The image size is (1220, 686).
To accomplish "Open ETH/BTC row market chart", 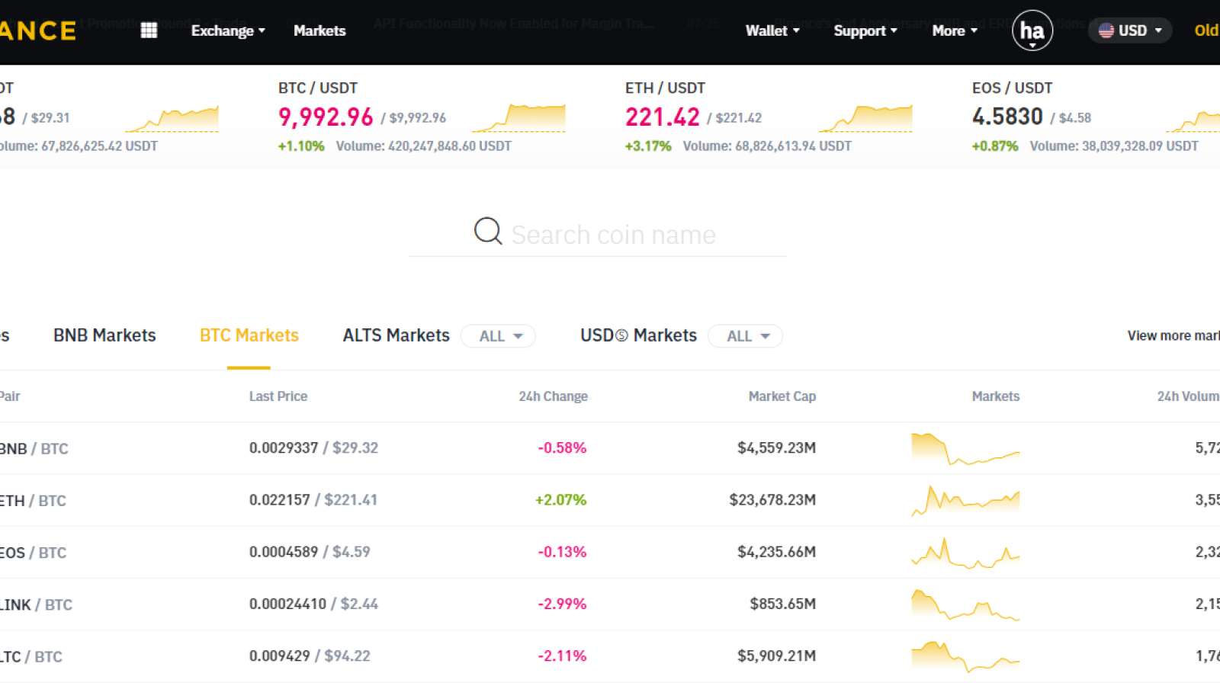I will click(965, 500).
